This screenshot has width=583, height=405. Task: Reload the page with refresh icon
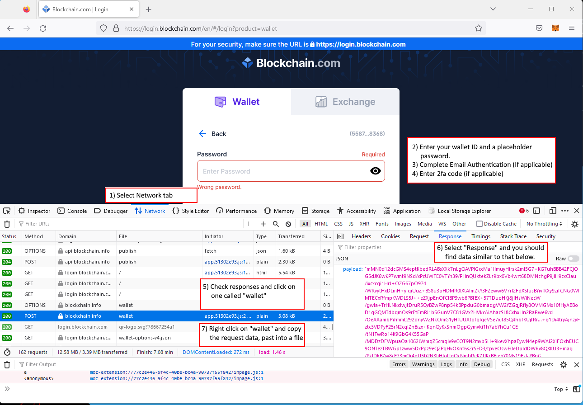(43, 28)
